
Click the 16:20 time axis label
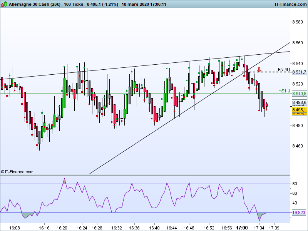click(x=62, y=228)
